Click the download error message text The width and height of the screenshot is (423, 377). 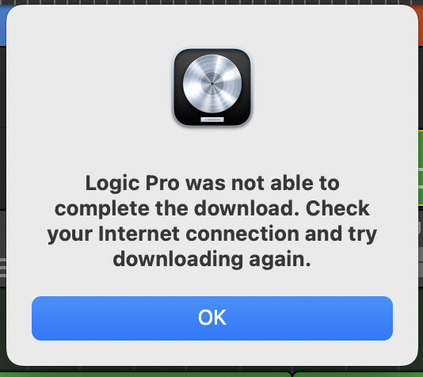coord(212,221)
